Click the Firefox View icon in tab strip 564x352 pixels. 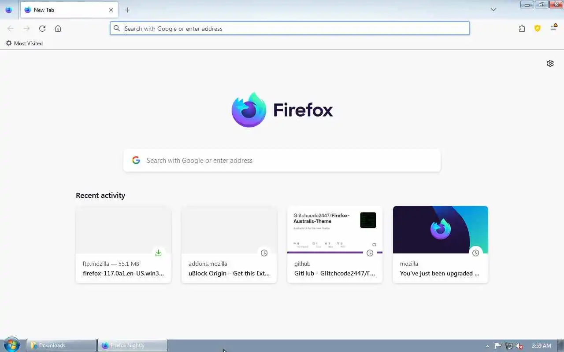[8, 10]
